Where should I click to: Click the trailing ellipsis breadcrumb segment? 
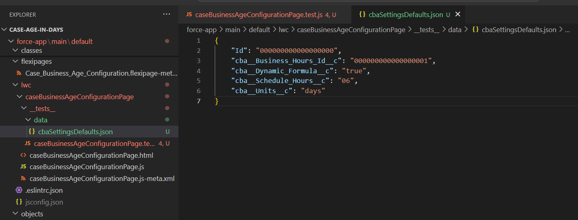coord(567,30)
